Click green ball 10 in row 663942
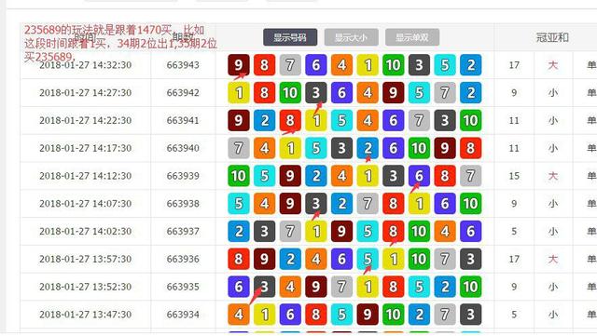Image resolution: width=597 pixels, height=336 pixels. coord(290,93)
